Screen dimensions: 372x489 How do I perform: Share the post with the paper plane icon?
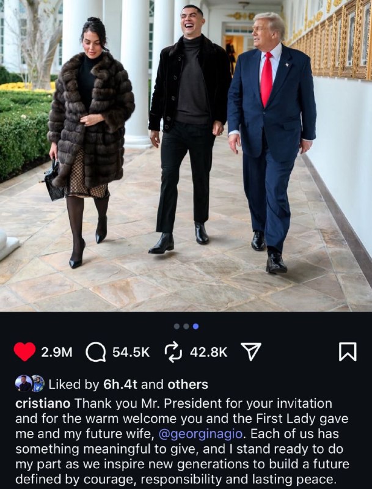[x=251, y=352]
